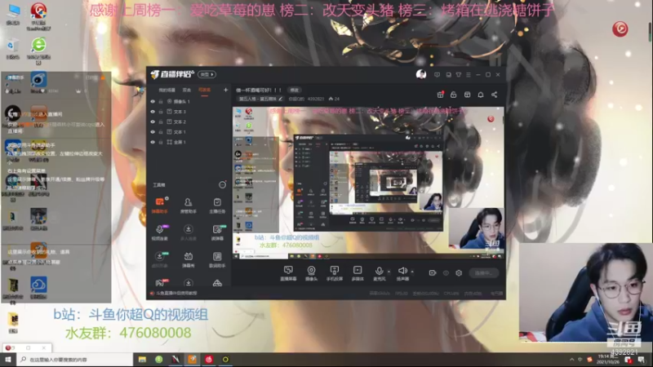
Task: Open the mode dropdown beside the logo
Action: tap(207, 74)
